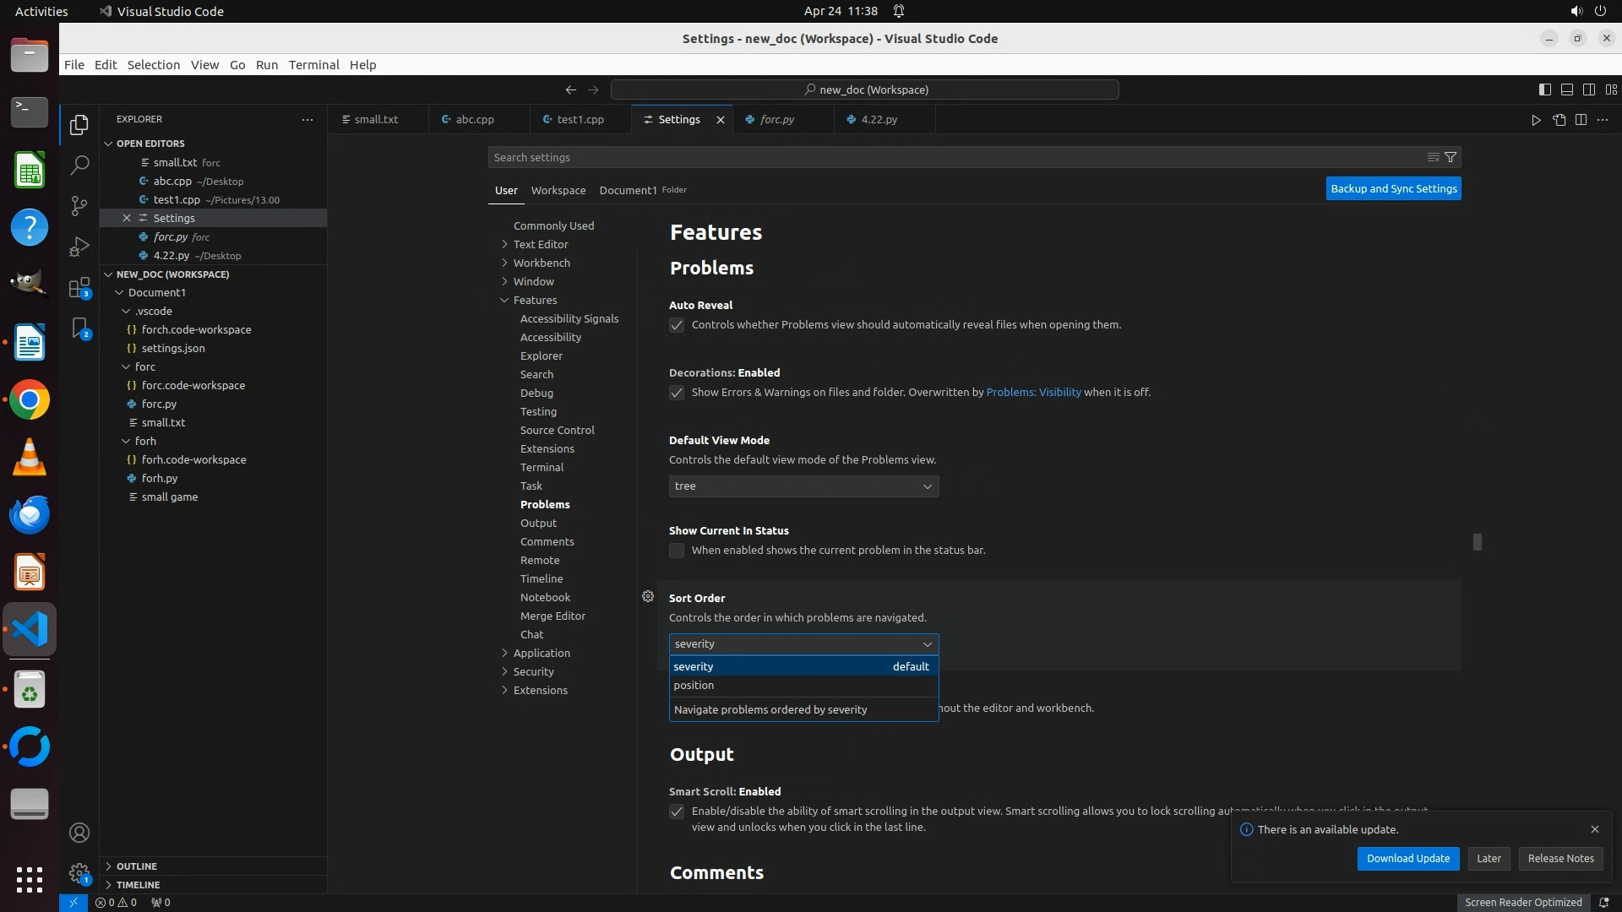Image resolution: width=1622 pixels, height=912 pixels.
Task: Click the filter settings funnel icon
Action: (x=1451, y=157)
